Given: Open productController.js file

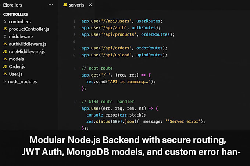Looking at the screenshot, I should tap(29, 29).
